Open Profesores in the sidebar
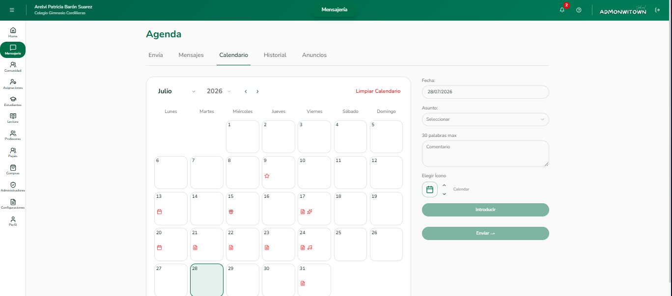 click(13, 135)
